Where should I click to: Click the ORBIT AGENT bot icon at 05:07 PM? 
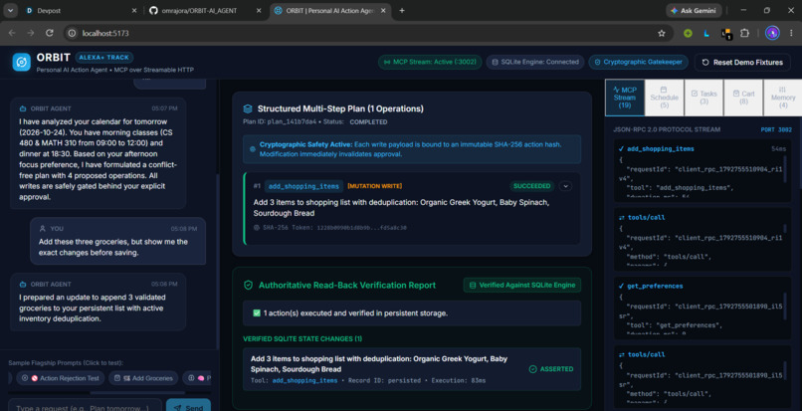click(x=23, y=108)
